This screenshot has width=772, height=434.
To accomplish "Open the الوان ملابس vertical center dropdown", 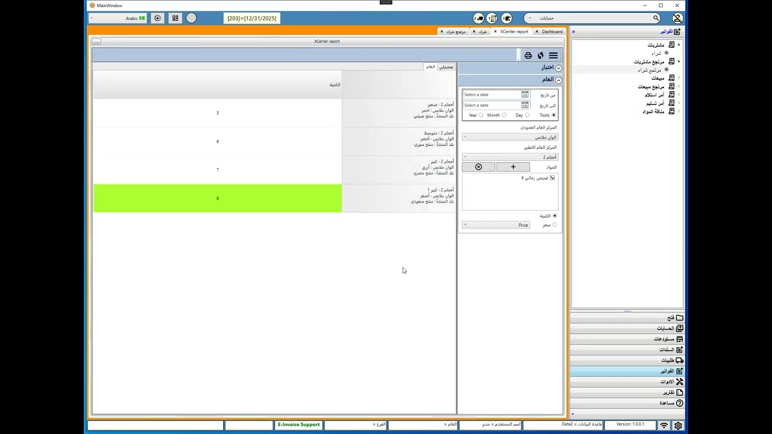I will [x=510, y=137].
